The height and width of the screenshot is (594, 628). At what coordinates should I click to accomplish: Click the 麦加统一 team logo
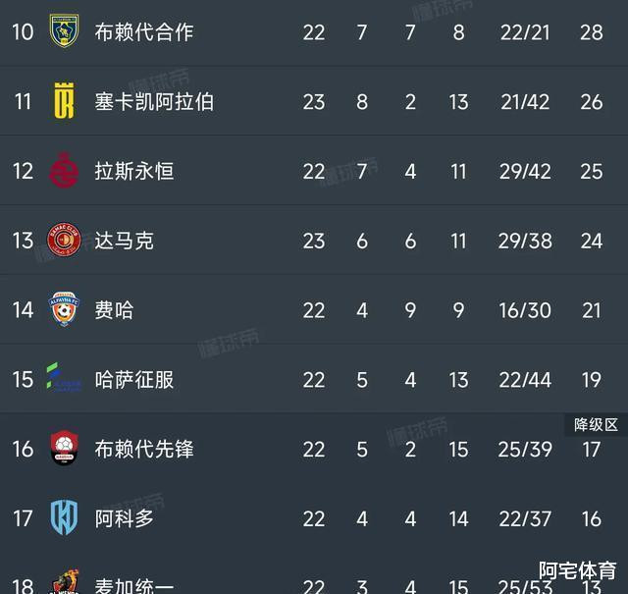pyautogui.click(x=64, y=581)
